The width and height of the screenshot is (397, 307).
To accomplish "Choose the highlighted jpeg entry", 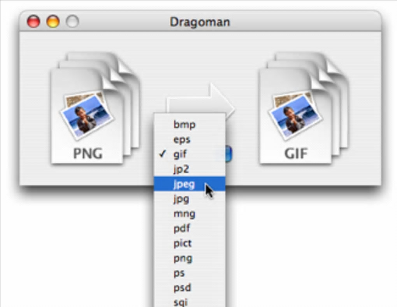I will (x=190, y=184).
